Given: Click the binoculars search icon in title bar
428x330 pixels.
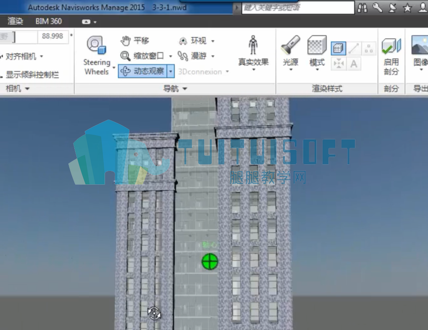Looking at the screenshot, I should point(362,8).
